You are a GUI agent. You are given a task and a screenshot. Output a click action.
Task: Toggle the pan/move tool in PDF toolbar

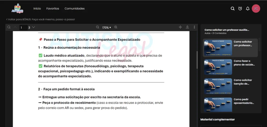(x=180, y=27)
